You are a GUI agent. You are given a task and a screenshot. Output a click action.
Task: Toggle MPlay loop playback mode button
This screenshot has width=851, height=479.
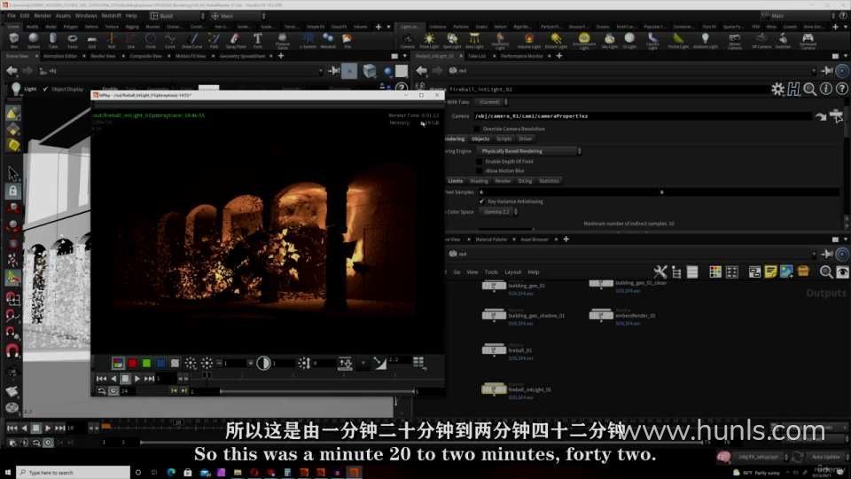click(101, 390)
